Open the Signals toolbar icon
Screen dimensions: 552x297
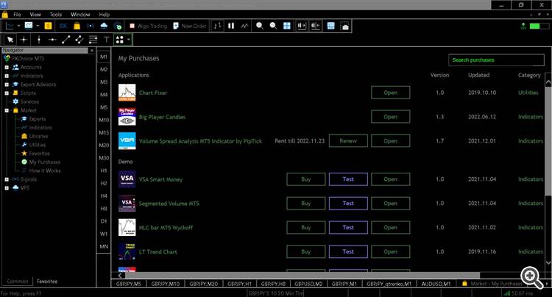pyautogui.click(x=91, y=26)
